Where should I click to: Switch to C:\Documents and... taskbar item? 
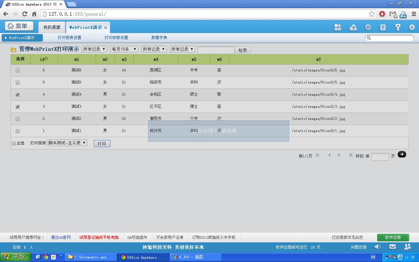click(x=91, y=257)
